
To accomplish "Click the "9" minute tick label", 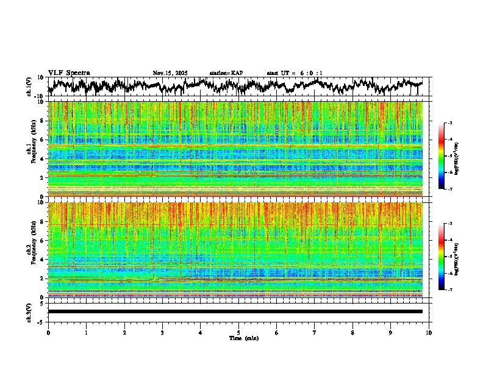I will (390, 333).
